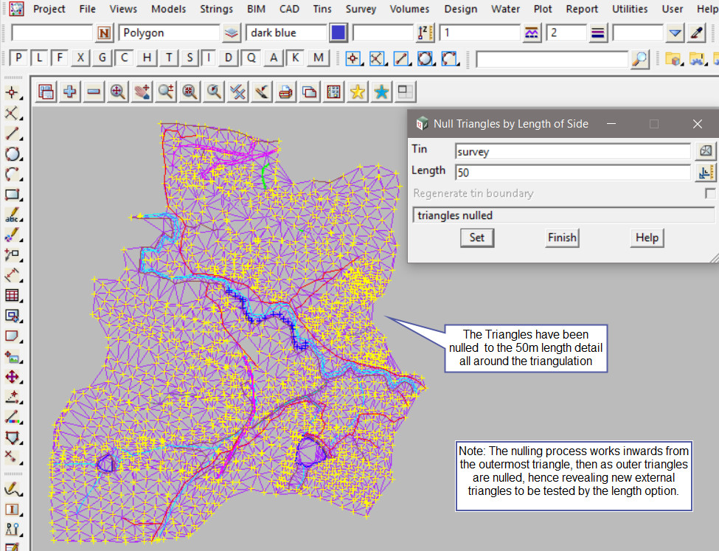Click the dark blue colour swatch

(x=338, y=33)
